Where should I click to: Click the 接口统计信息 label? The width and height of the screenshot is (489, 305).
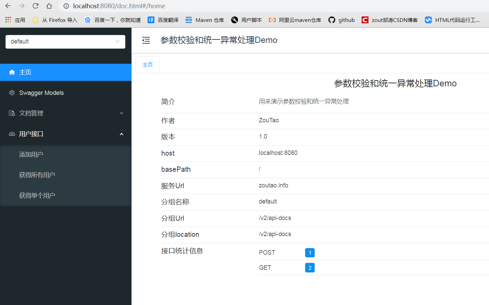click(182, 251)
